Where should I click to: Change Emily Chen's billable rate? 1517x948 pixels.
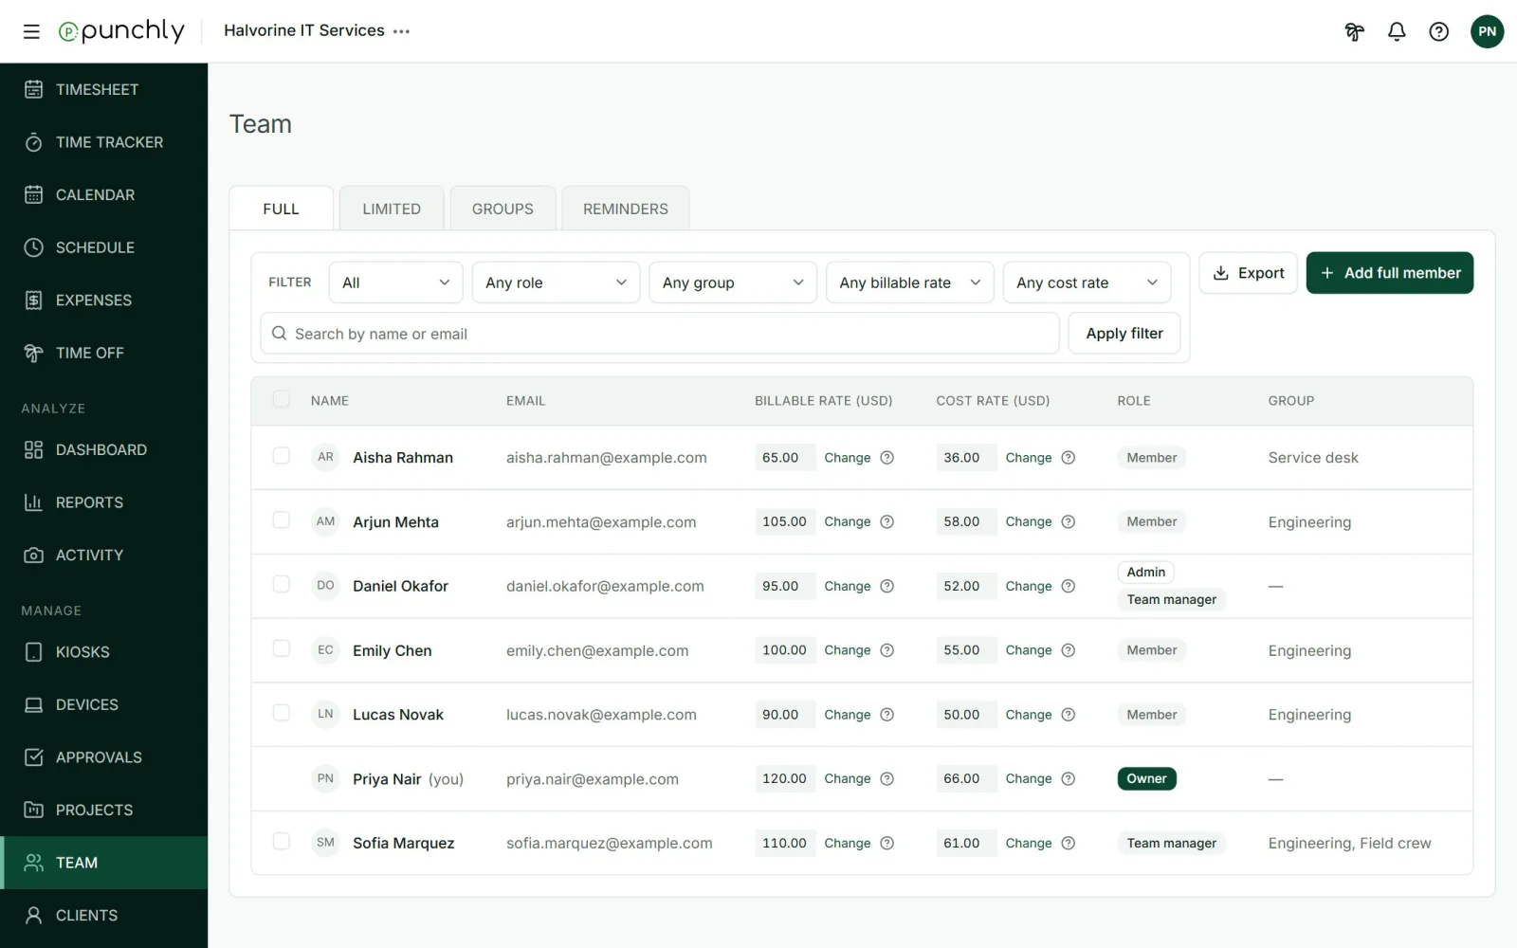pyautogui.click(x=847, y=650)
